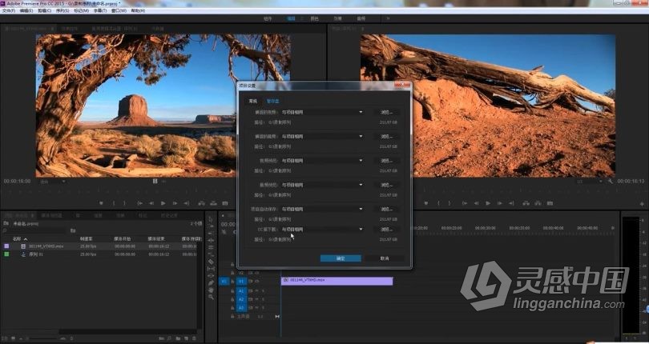Viewport: 649px width, 344px height.
Task: Open the 窗口(W) menu
Action: click(119, 10)
